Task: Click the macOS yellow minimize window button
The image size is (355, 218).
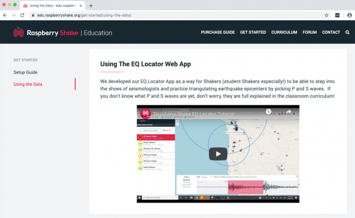Action: click(x=9, y=5)
